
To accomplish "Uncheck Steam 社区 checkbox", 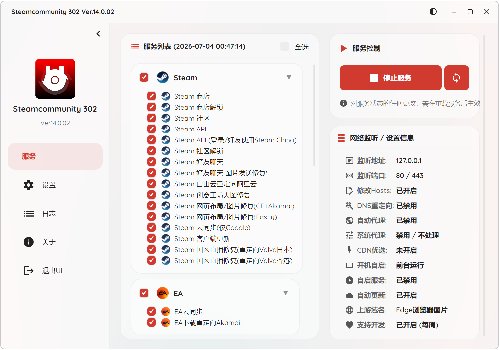I will coord(151,118).
